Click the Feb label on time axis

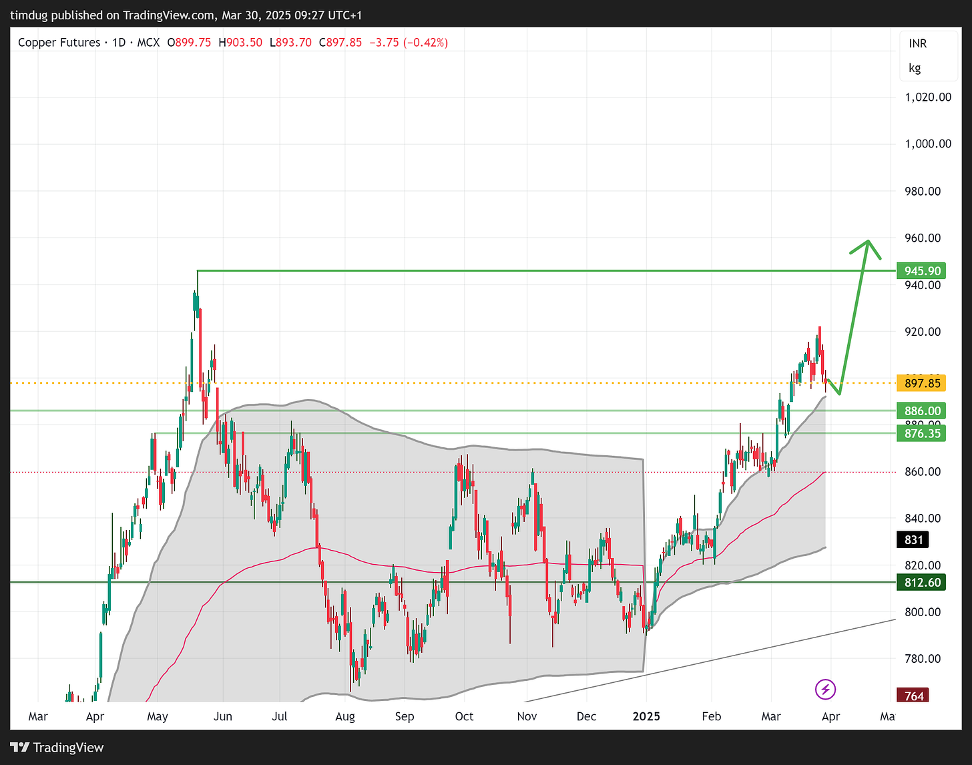712,717
